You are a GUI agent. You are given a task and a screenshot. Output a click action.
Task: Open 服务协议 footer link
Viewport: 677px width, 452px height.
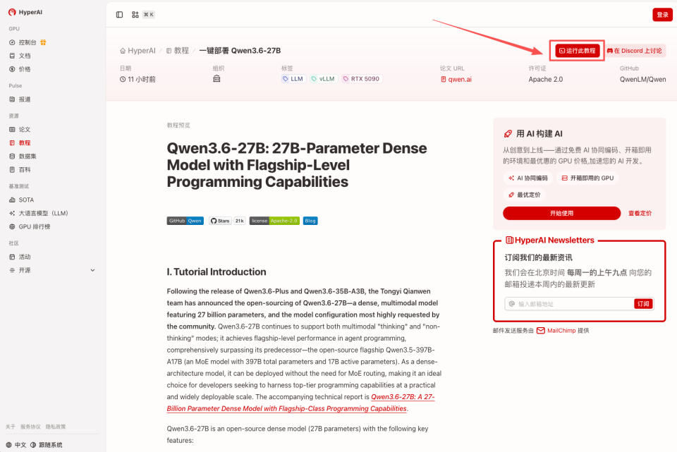(x=30, y=427)
